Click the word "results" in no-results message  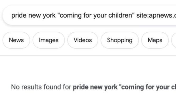pyautogui.click(x=32, y=87)
